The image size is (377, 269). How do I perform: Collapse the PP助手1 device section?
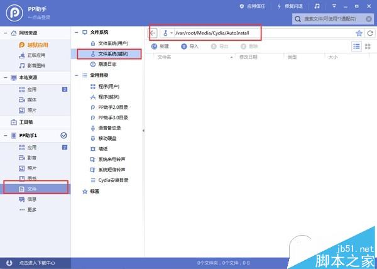[x=5, y=136]
